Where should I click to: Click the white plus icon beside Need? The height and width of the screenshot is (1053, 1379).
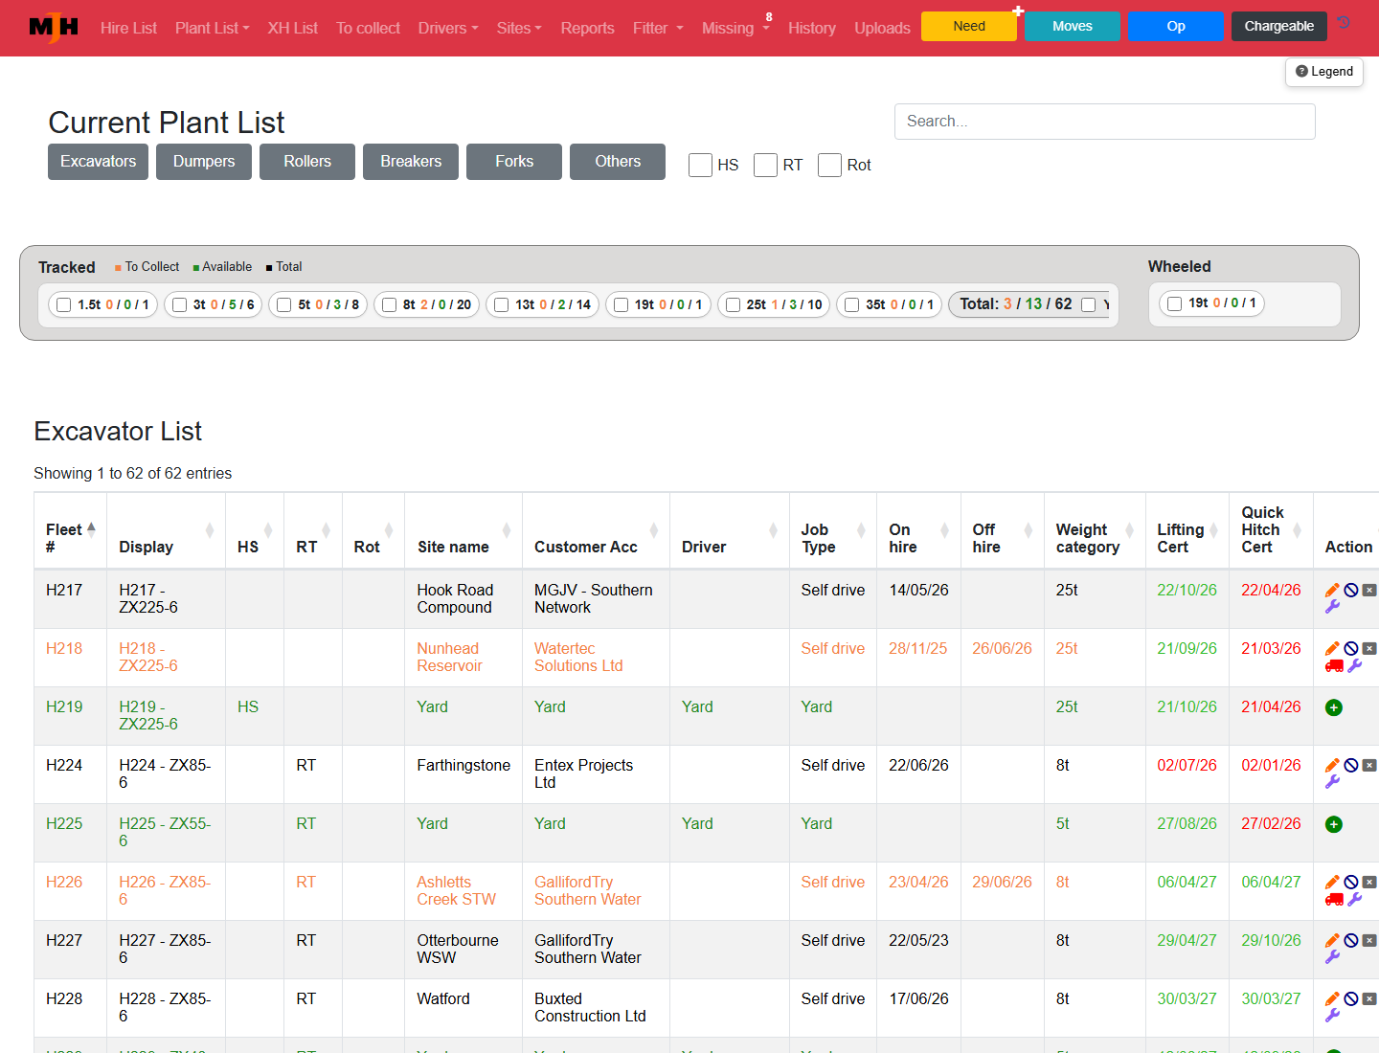pos(1018,11)
